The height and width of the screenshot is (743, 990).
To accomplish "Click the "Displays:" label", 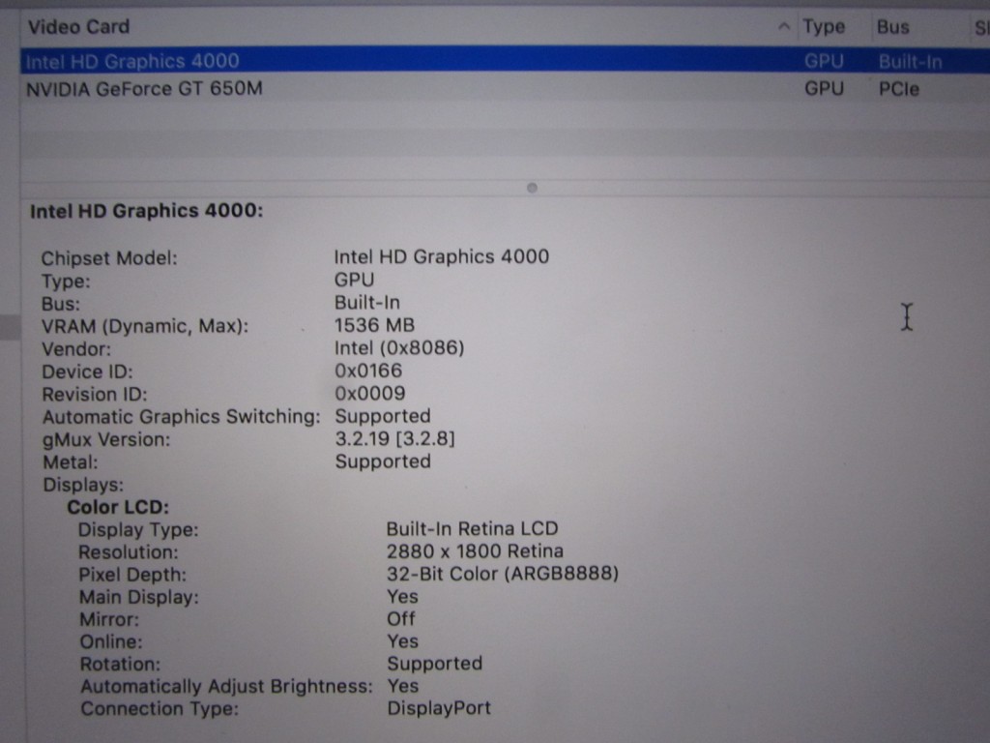I will pyautogui.click(x=83, y=486).
